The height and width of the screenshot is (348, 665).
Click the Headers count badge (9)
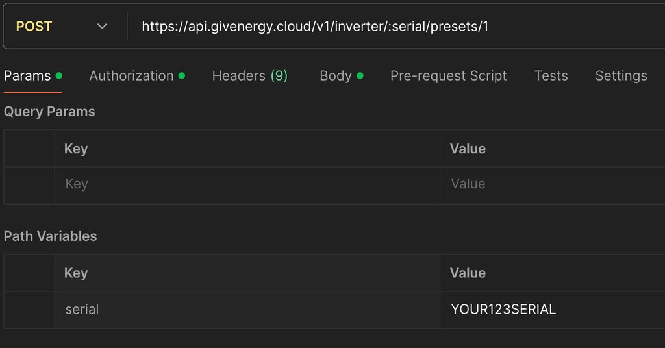tap(279, 76)
